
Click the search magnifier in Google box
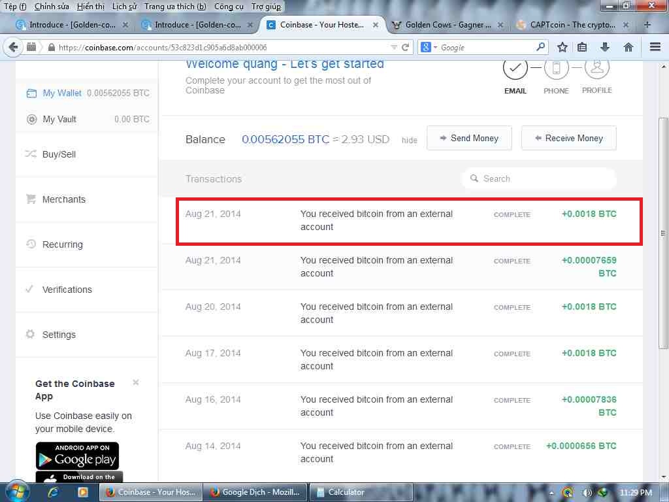pyautogui.click(x=540, y=46)
